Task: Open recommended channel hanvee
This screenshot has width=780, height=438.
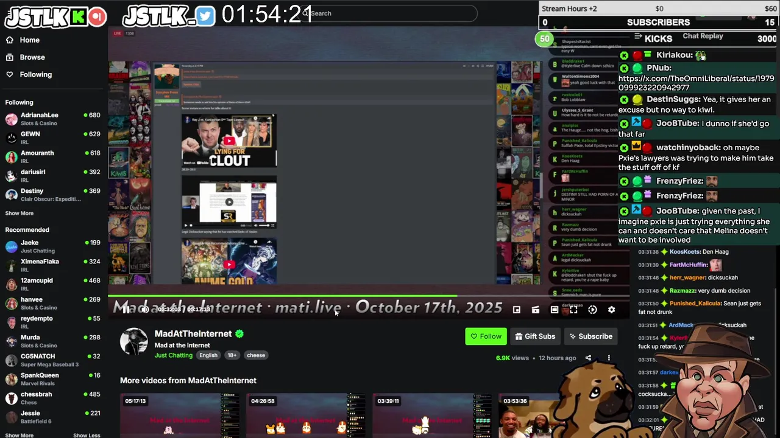Action: coord(52,303)
